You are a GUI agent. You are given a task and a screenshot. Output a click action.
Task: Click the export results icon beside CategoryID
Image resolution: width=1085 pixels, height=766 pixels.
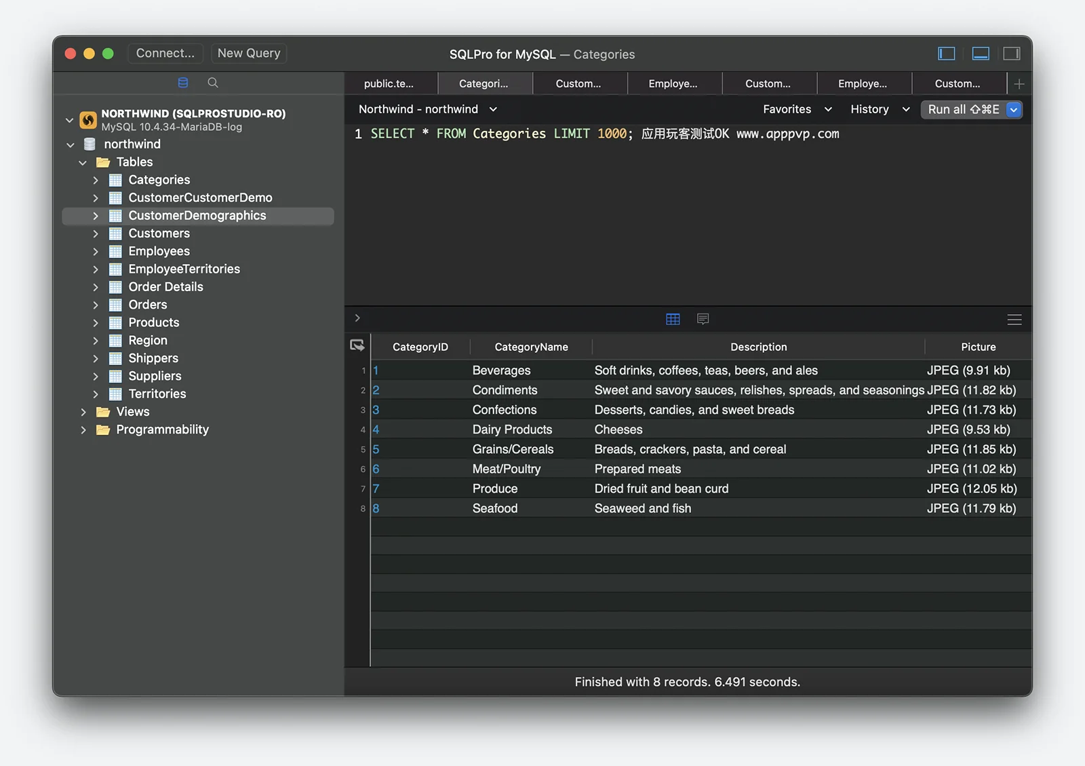pyautogui.click(x=357, y=346)
